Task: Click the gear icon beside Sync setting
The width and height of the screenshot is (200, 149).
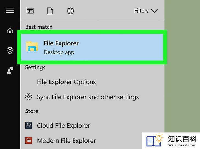Action: click(x=29, y=97)
